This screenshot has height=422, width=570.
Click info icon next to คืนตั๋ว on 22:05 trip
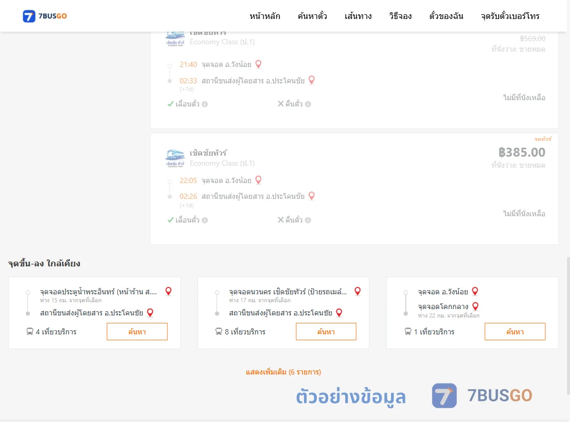coord(308,220)
